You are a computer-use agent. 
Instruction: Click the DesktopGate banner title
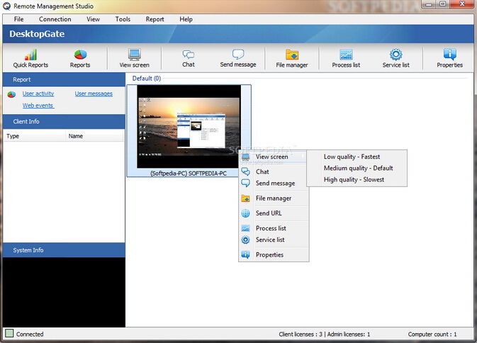point(37,34)
